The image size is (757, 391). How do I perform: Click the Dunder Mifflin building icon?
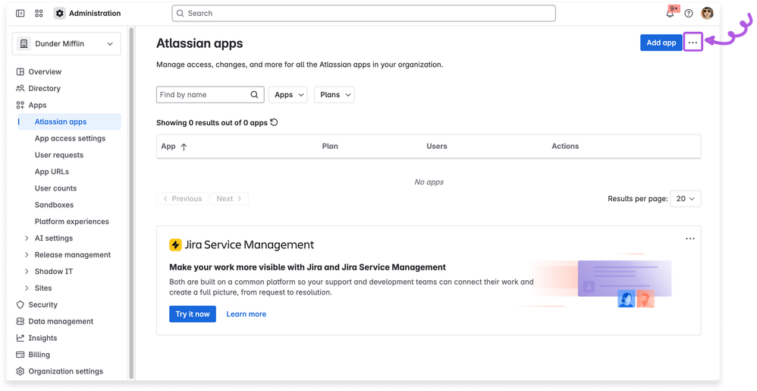pos(24,43)
